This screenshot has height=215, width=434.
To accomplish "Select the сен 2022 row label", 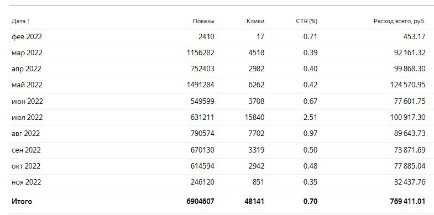I will pyautogui.click(x=26, y=150).
